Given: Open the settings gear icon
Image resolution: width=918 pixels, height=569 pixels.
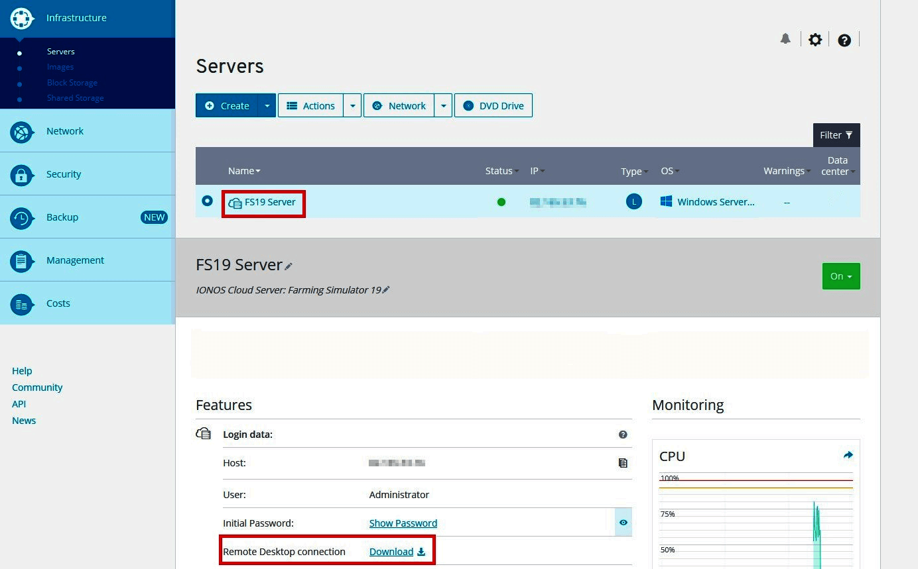Looking at the screenshot, I should coord(815,39).
